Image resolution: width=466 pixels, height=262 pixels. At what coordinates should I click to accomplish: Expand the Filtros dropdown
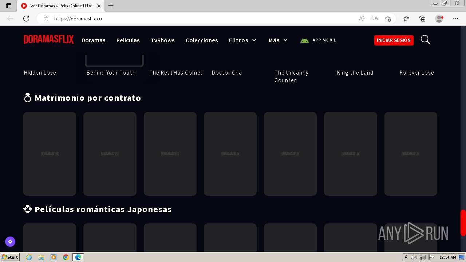coord(242,40)
